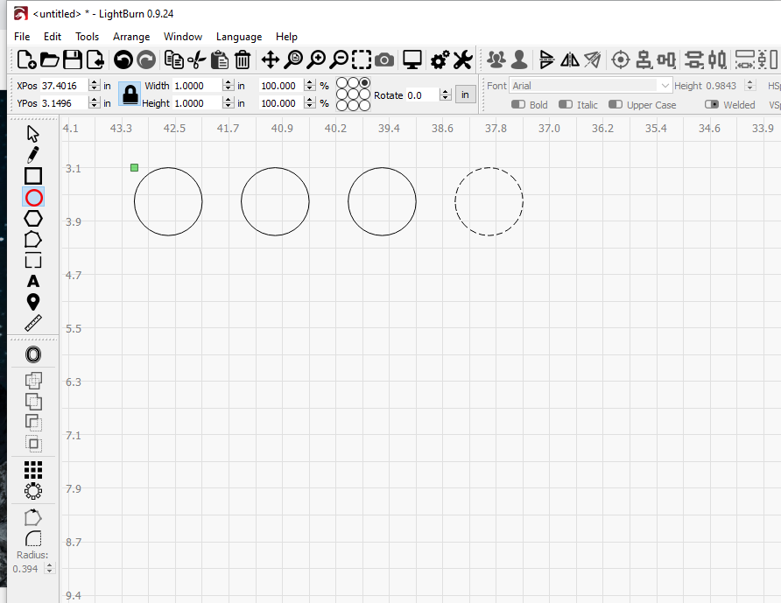The height and width of the screenshot is (603, 781).
Task: Open the camera capture tool
Action: [384, 60]
